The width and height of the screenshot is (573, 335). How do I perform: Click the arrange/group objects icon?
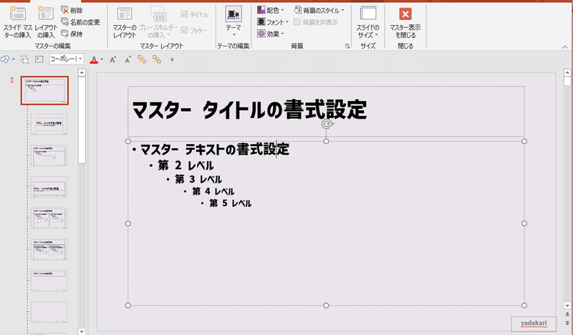click(x=24, y=59)
